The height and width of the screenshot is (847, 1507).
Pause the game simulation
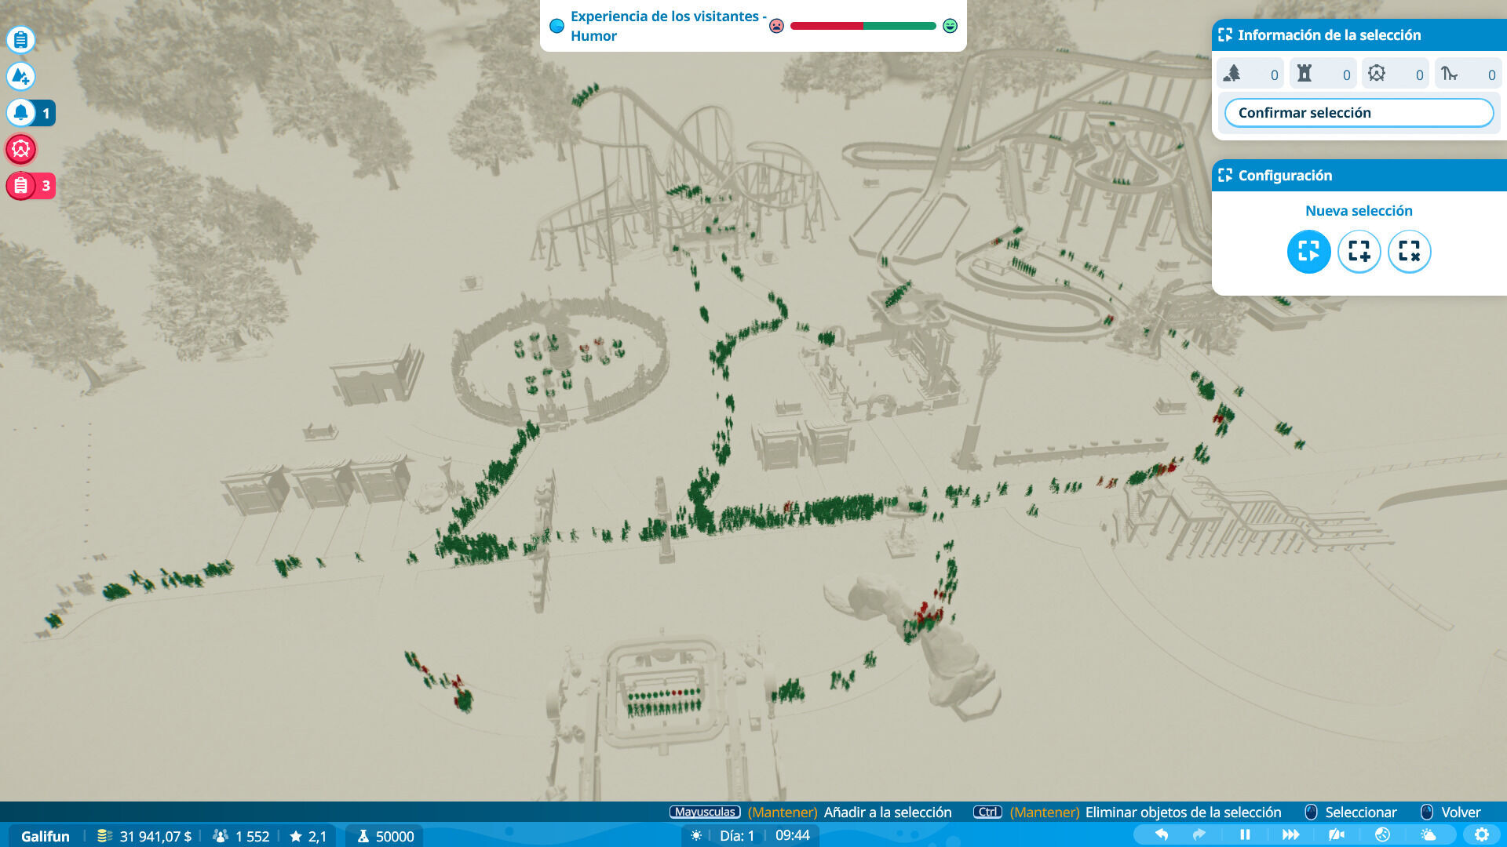[x=1245, y=835]
